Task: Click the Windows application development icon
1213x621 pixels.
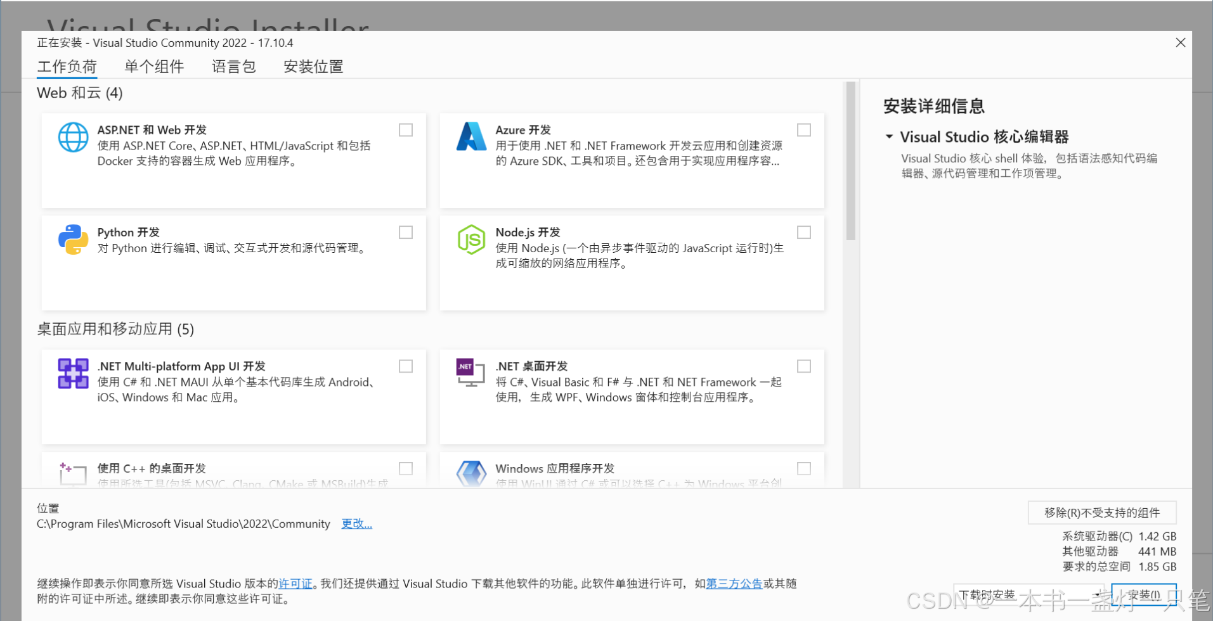Action: click(x=471, y=473)
